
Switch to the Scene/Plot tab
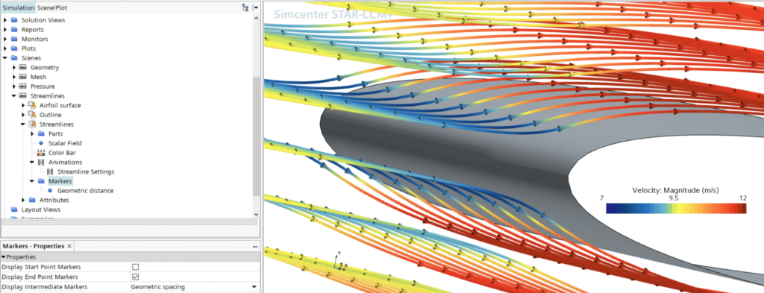[52, 7]
